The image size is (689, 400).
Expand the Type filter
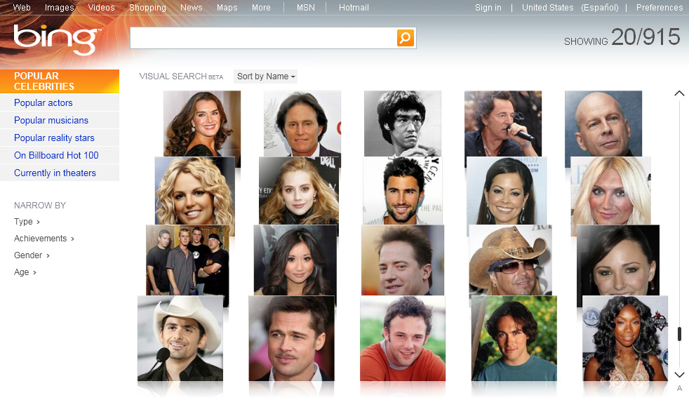[x=27, y=222]
